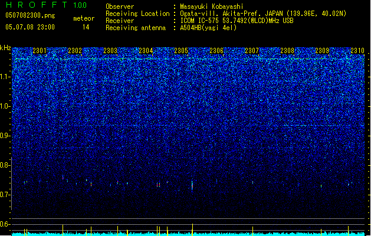Screen dimensions: 371x236
Task: Select the file name 0507082300.png
Action: tap(30, 15)
